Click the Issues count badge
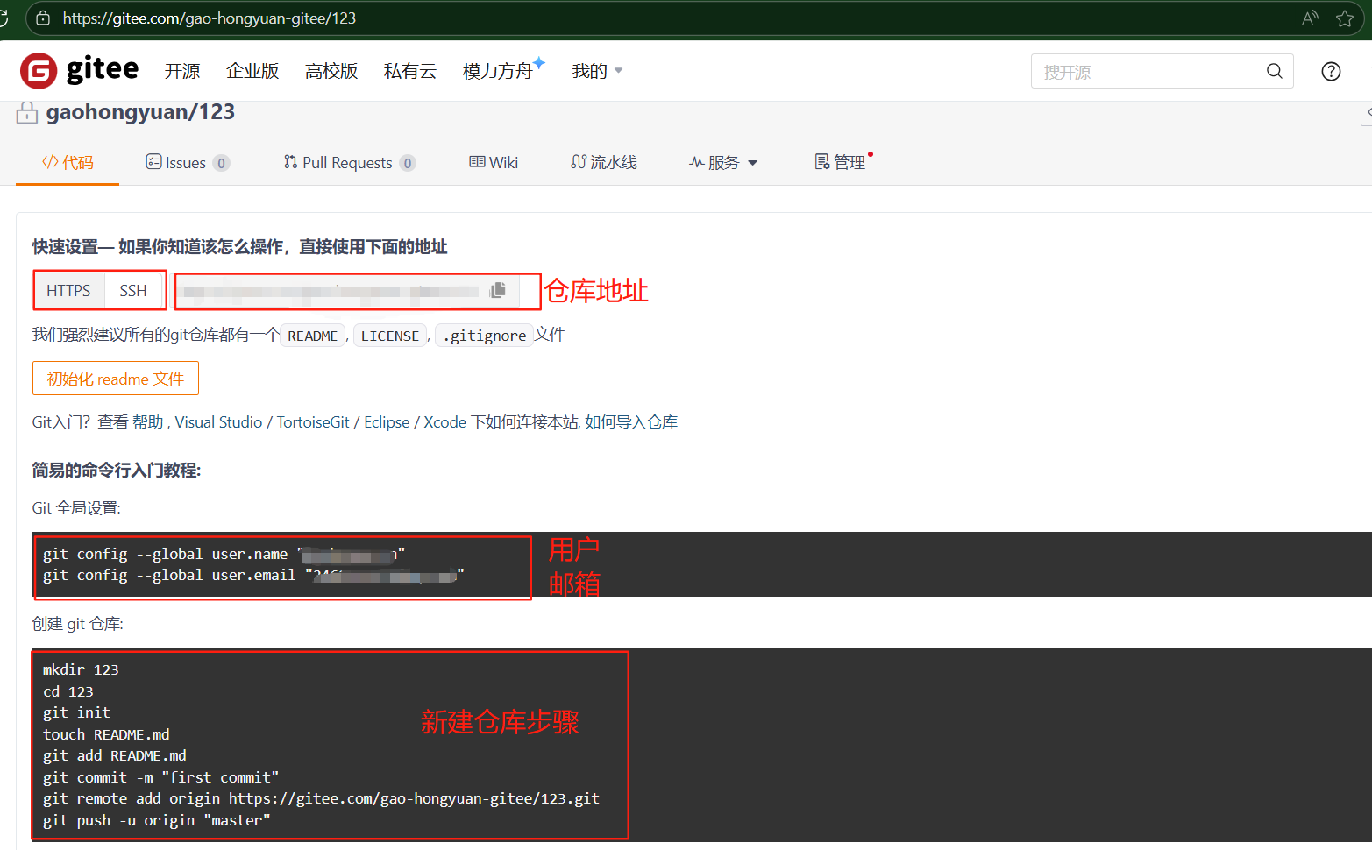This screenshot has width=1372, height=850. pyautogui.click(x=221, y=163)
